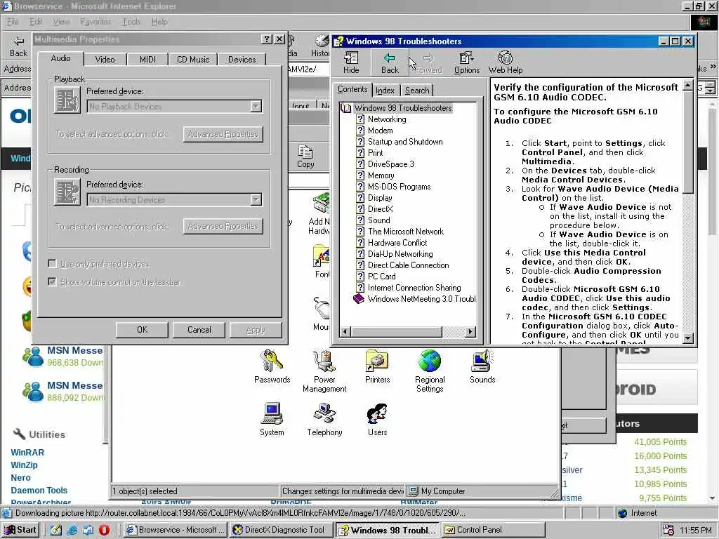Open the Nero link under Utilities

20,477
